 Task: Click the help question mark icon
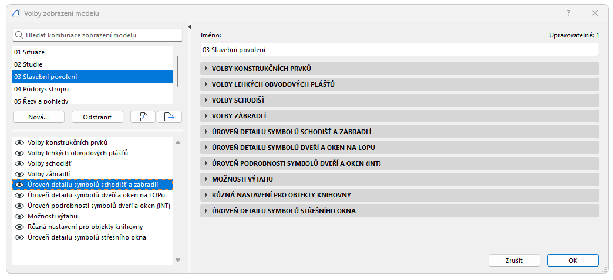click(x=568, y=13)
